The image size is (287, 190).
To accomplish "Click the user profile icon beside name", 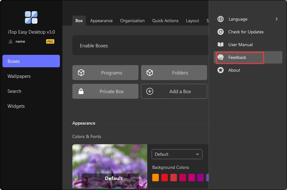I will (11, 42).
